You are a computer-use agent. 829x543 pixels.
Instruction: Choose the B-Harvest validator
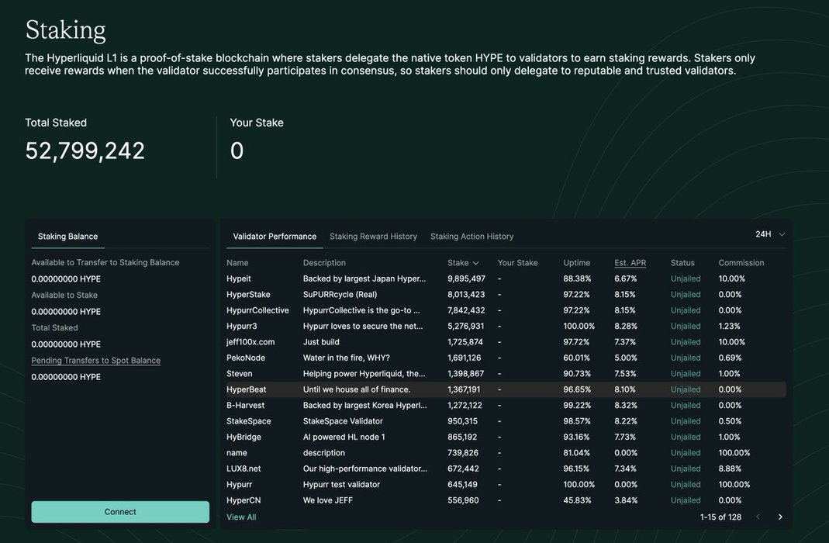(x=245, y=406)
